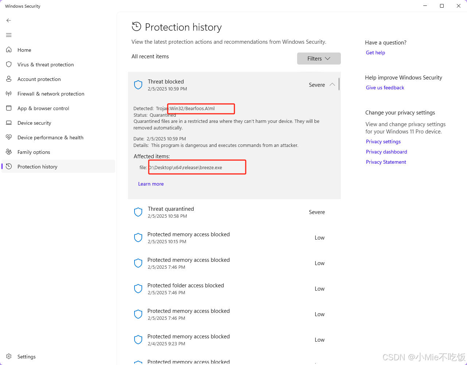Click Low label on Protected folder access row
Screen dimensions: 467x365
(320, 289)
